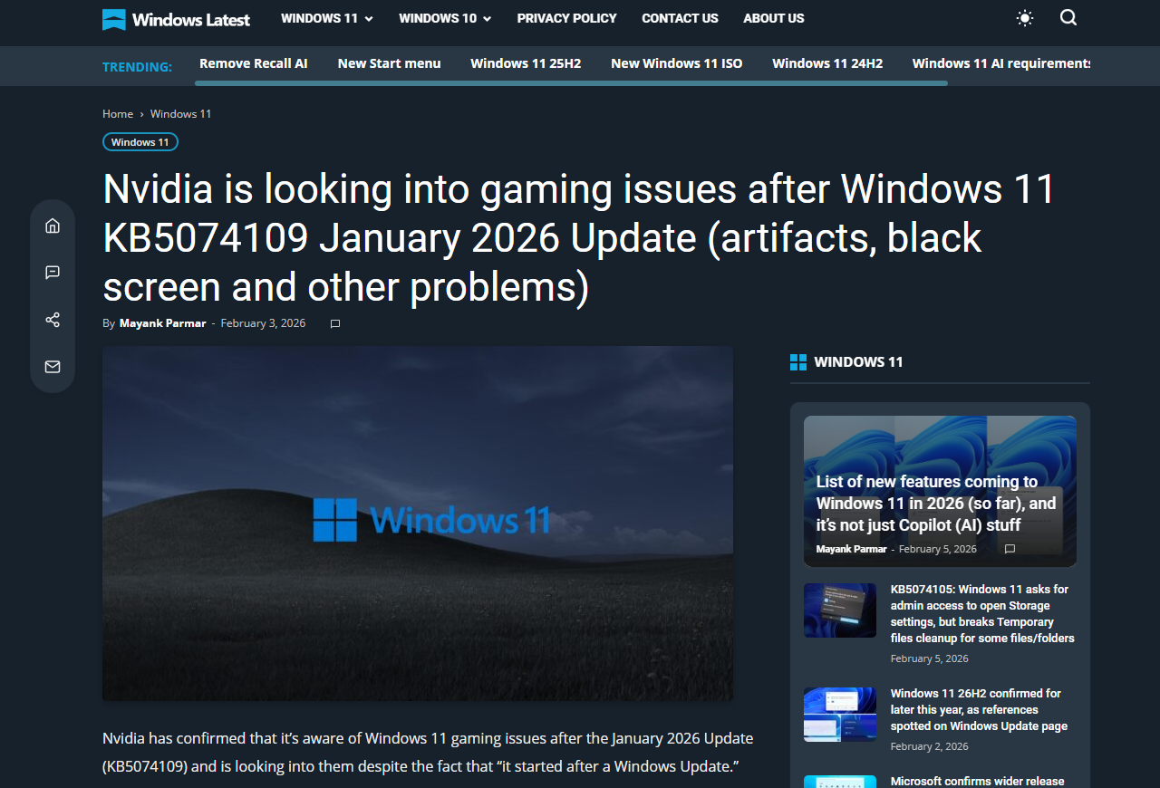Screen dimensions: 1160x788
Task: Open KB5074105 Storage settings article headline
Action: point(982,614)
